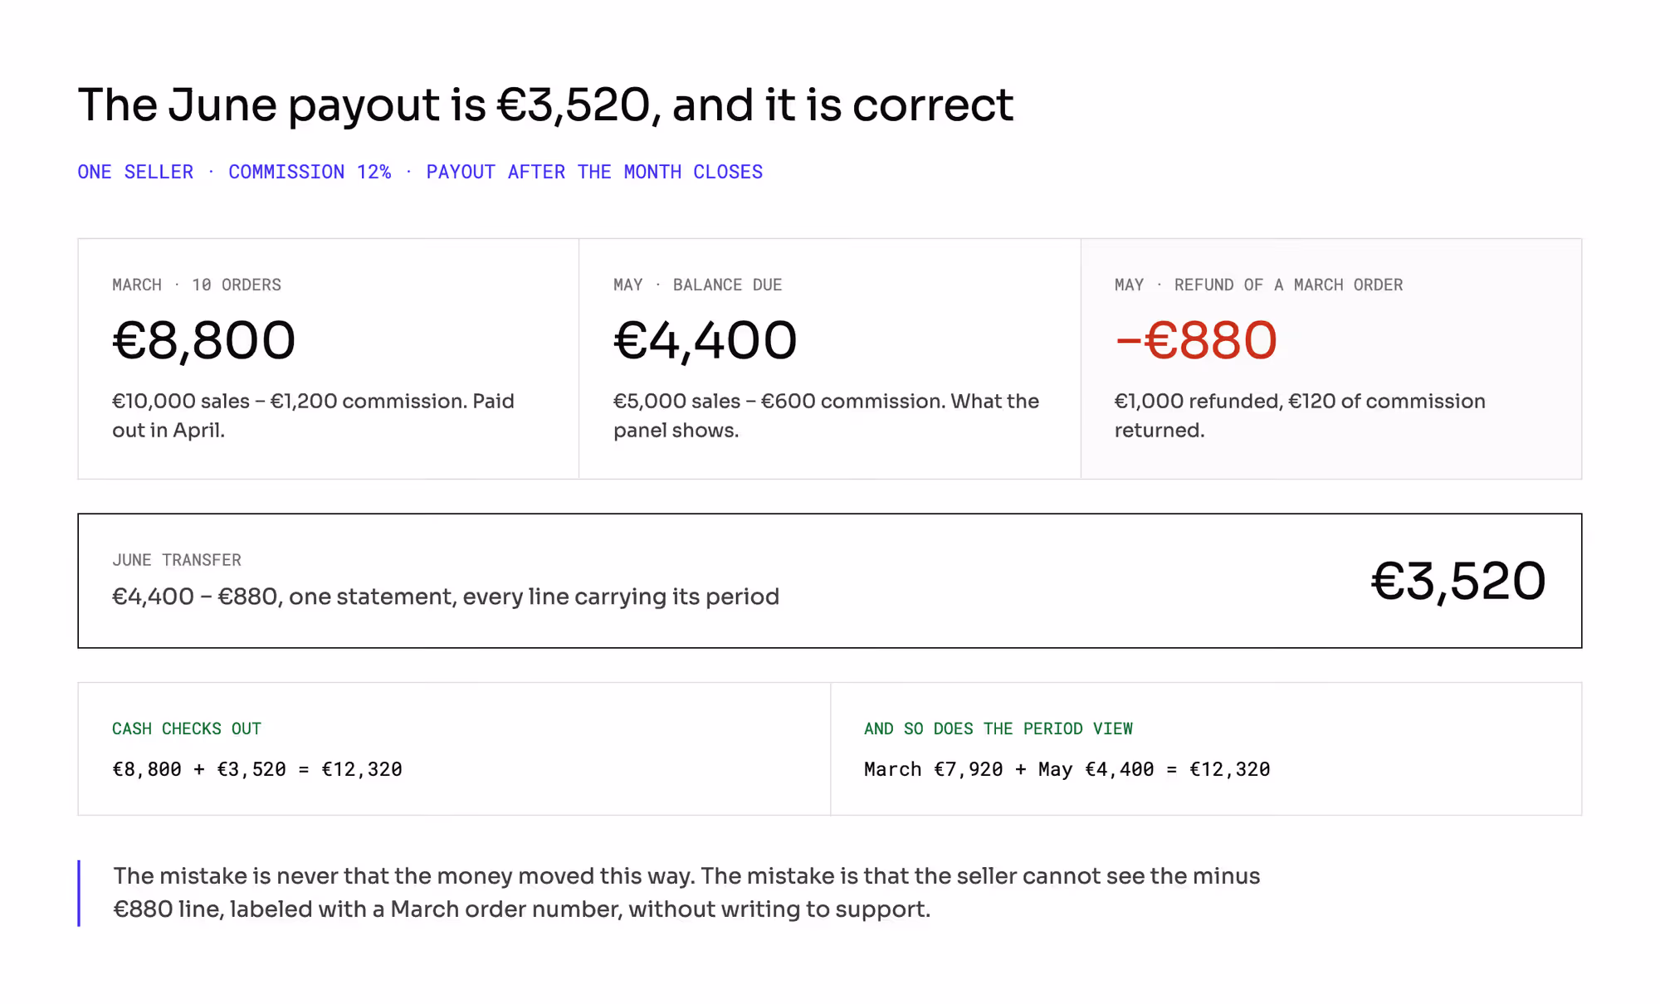Select the May balance due card label
Image resolution: width=1660 pixels, height=1004 pixels.
697,285
